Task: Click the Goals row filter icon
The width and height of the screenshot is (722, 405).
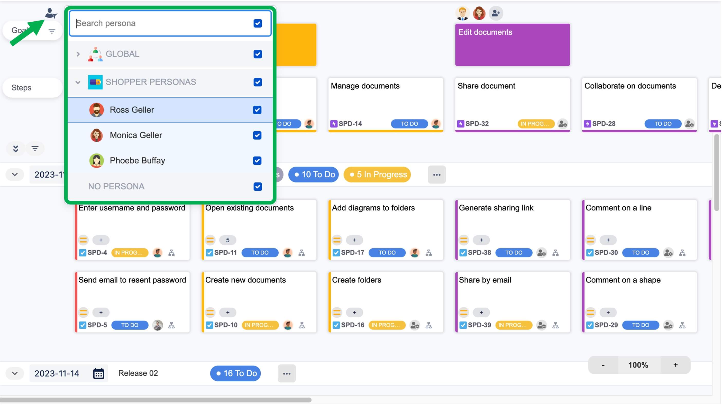Action: (x=52, y=31)
